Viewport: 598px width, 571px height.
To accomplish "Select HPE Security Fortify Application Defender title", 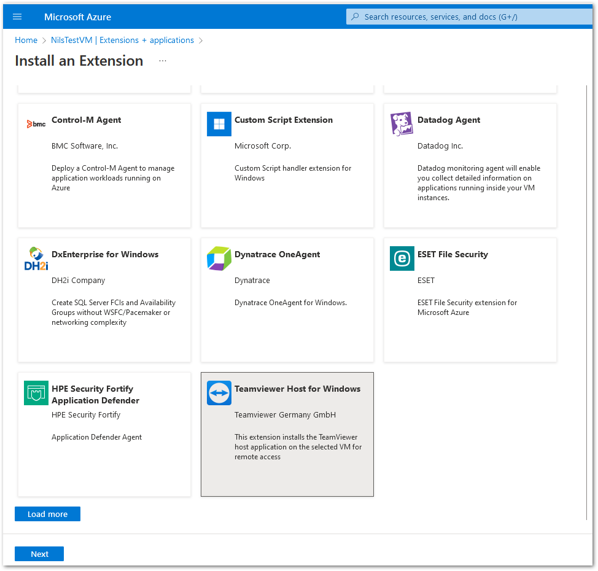I will [x=95, y=394].
